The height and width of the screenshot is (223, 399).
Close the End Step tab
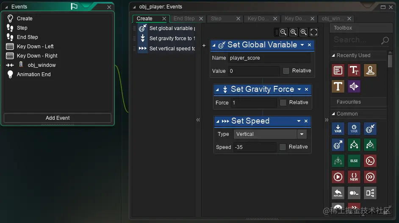click(x=201, y=19)
